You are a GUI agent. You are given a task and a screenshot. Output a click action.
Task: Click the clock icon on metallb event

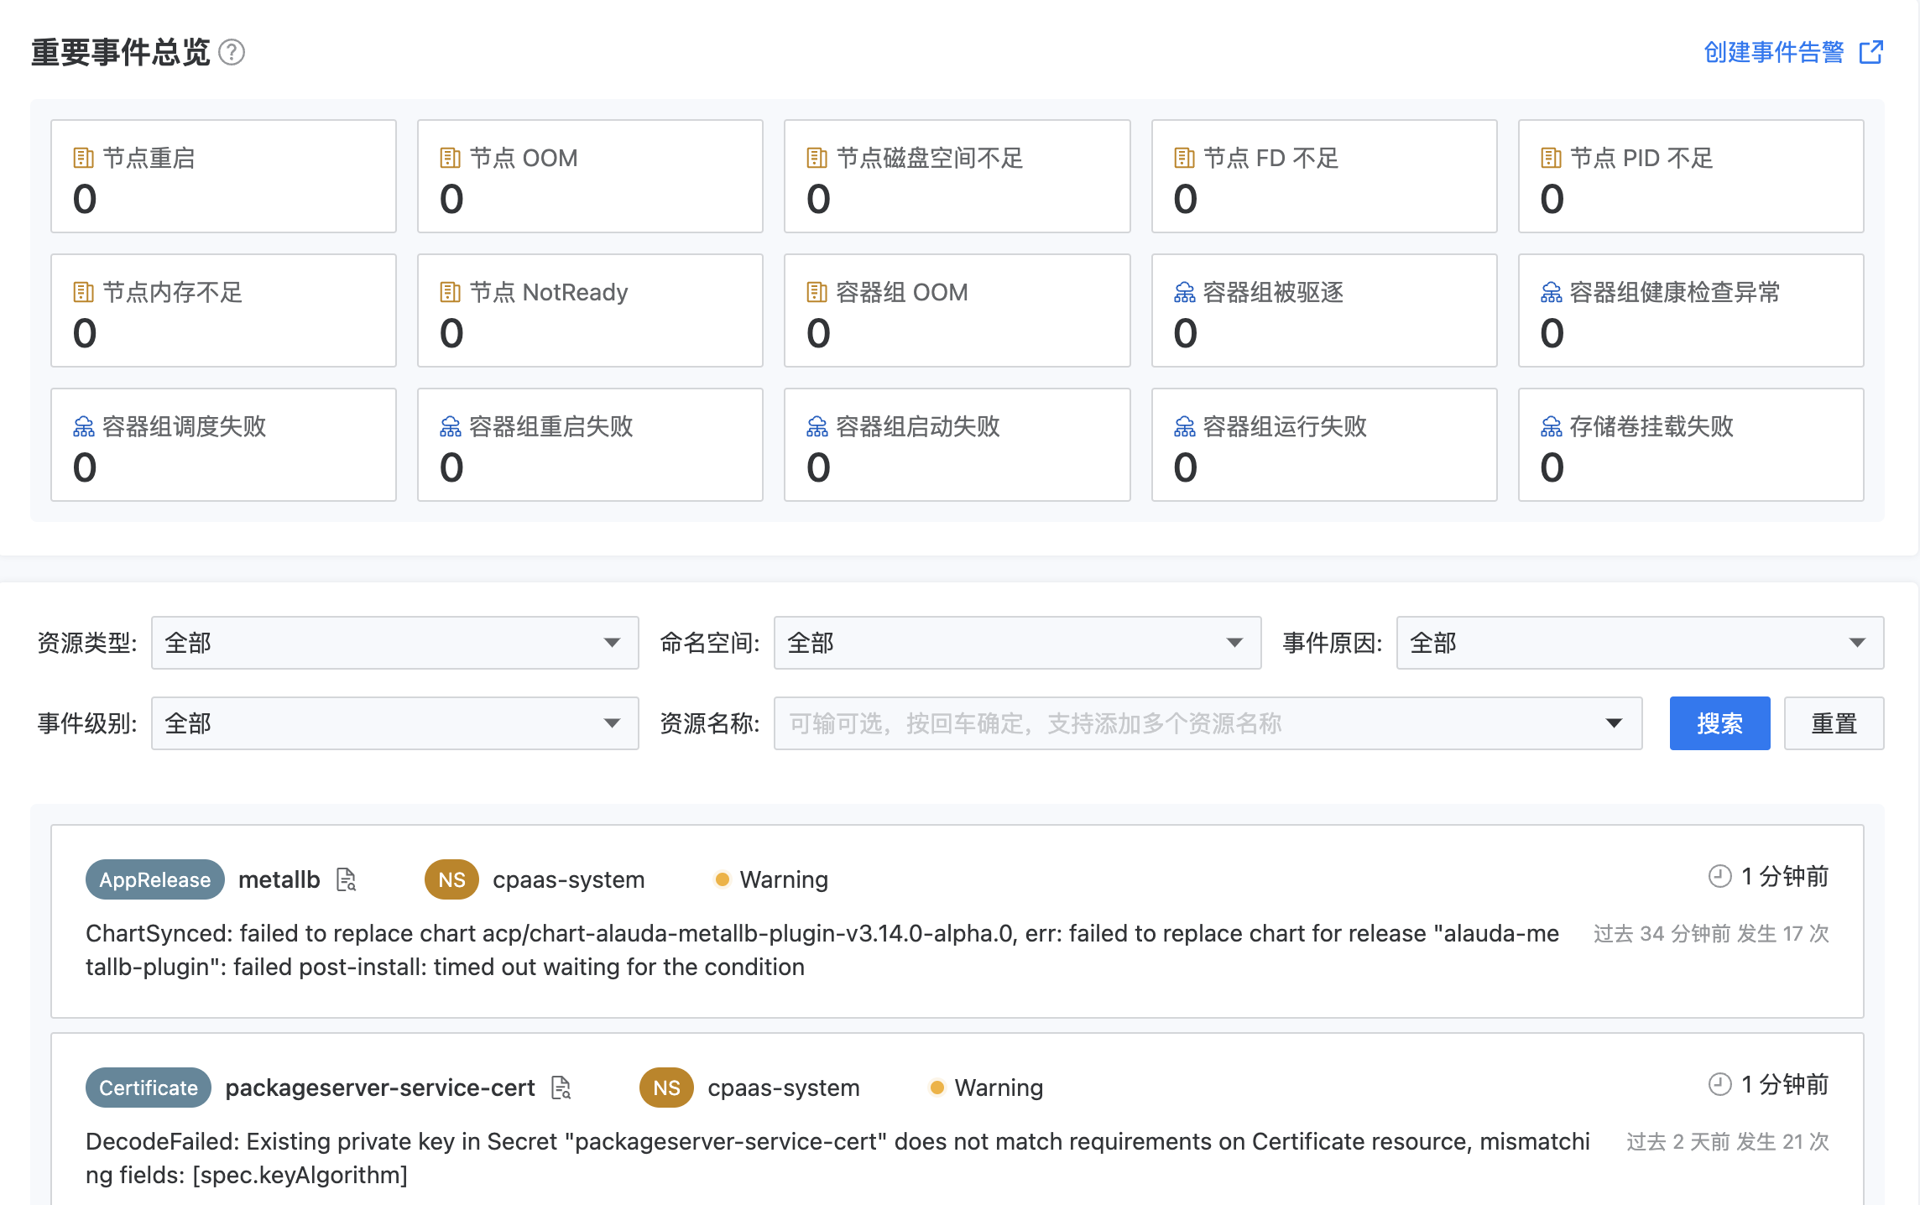1719,876
